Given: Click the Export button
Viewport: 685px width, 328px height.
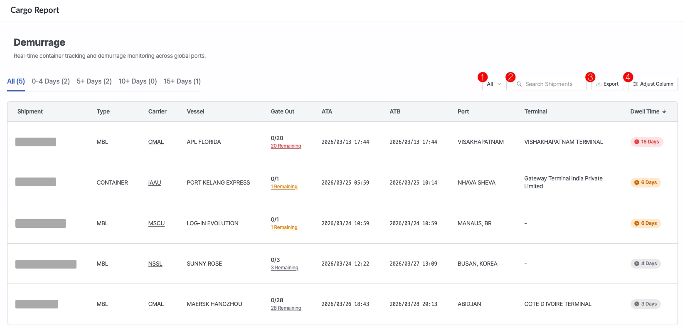Looking at the screenshot, I should pyautogui.click(x=607, y=84).
